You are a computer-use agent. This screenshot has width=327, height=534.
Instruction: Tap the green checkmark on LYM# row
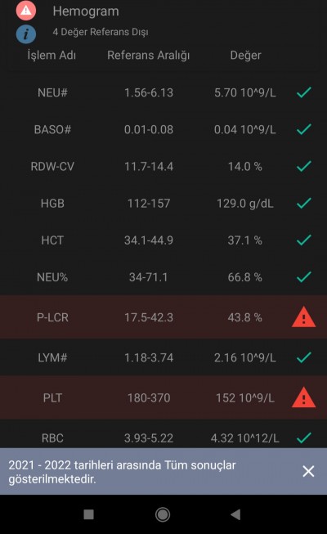[303, 357]
